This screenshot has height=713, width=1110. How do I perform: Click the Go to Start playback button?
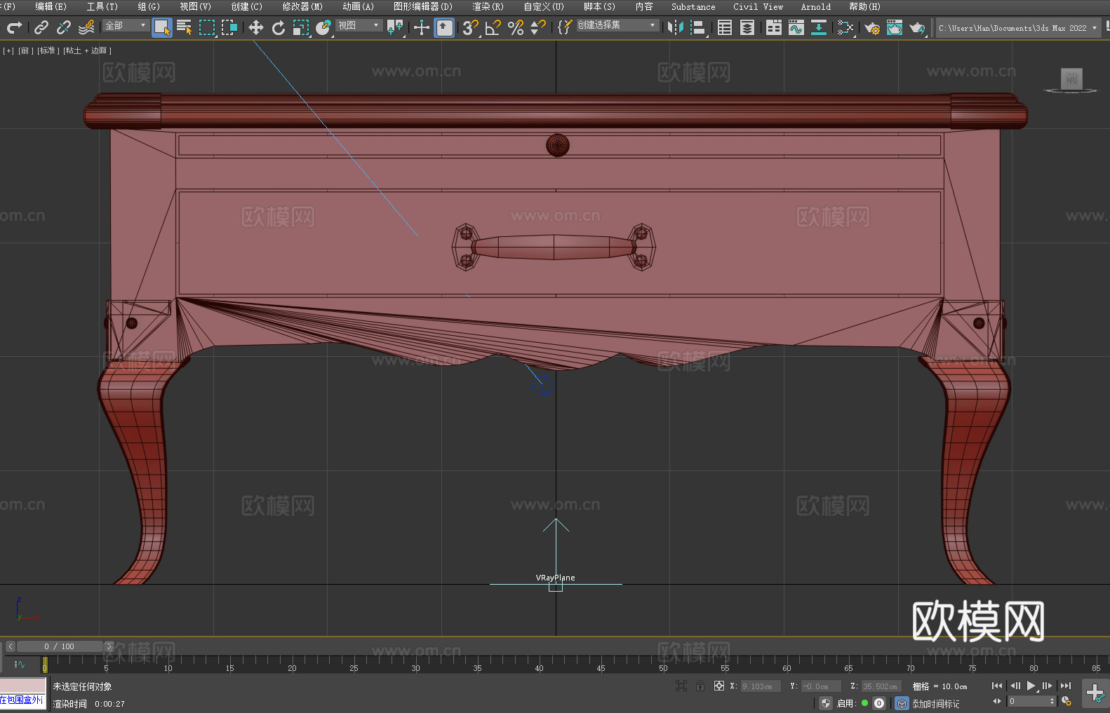coord(997,686)
